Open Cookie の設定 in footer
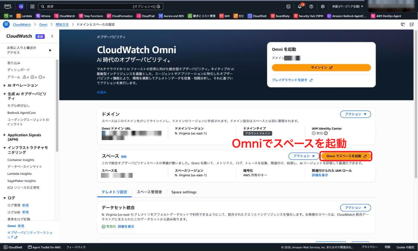This screenshot has width=418, height=251. click(x=405, y=247)
